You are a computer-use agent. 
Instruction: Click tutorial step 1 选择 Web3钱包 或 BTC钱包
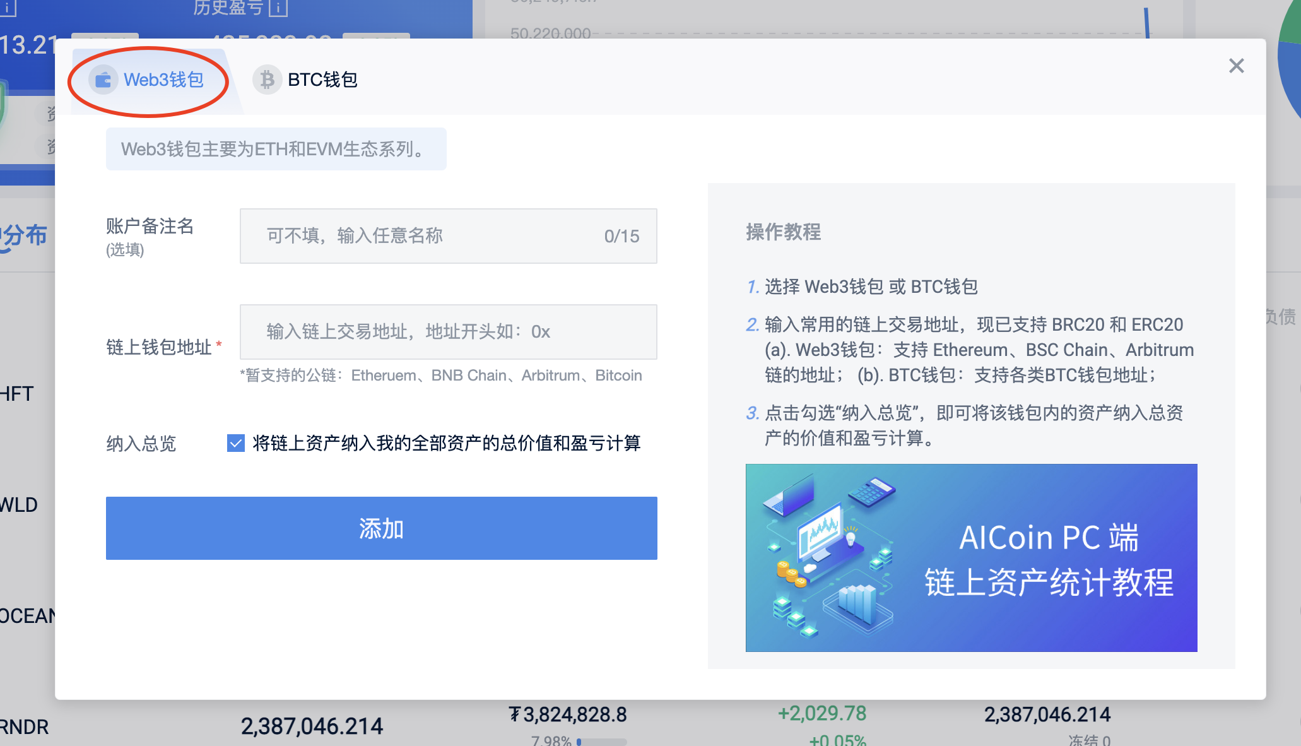click(x=862, y=287)
